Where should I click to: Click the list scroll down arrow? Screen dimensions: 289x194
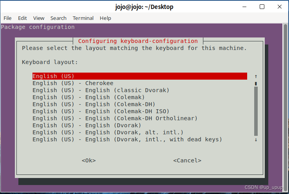256,140
